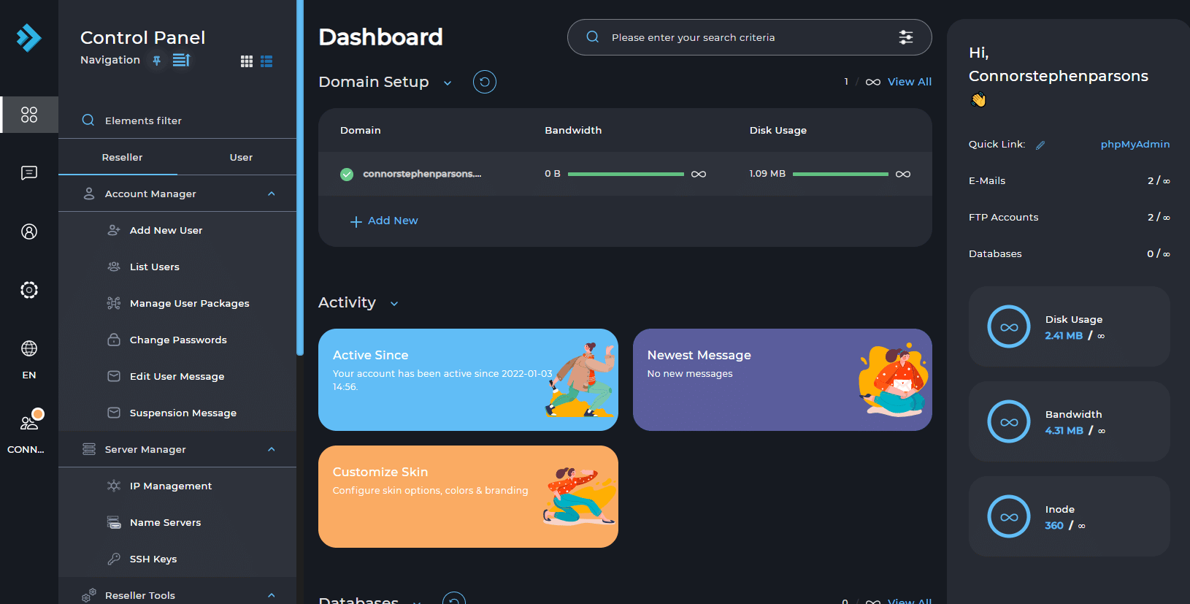Open the user profile icon in the left rail
1190x604 pixels.
(x=29, y=232)
